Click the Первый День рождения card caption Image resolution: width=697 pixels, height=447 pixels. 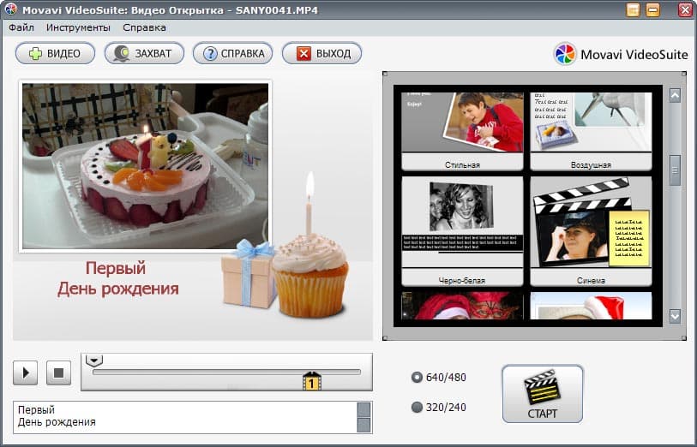point(117,278)
